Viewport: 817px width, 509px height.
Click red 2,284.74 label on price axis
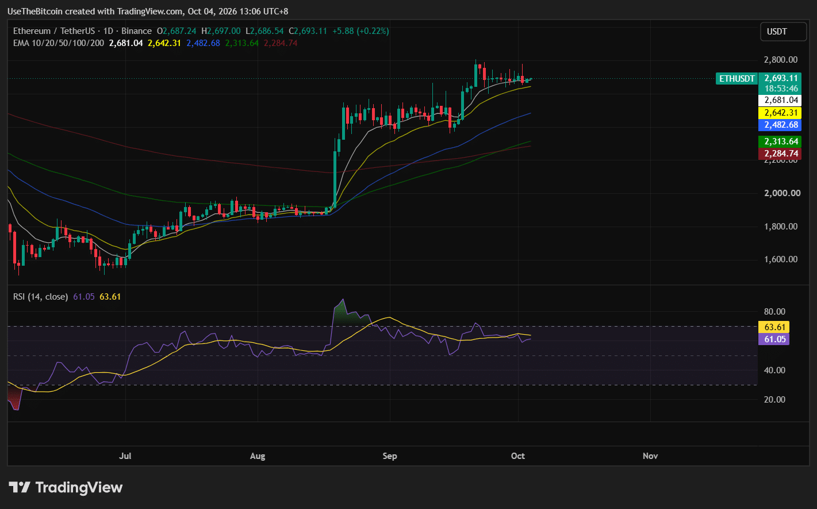pyautogui.click(x=780, y=154)
